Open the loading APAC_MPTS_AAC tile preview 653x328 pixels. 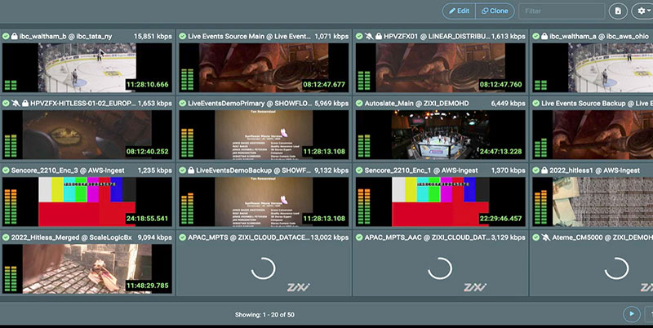tap(440, 269)
